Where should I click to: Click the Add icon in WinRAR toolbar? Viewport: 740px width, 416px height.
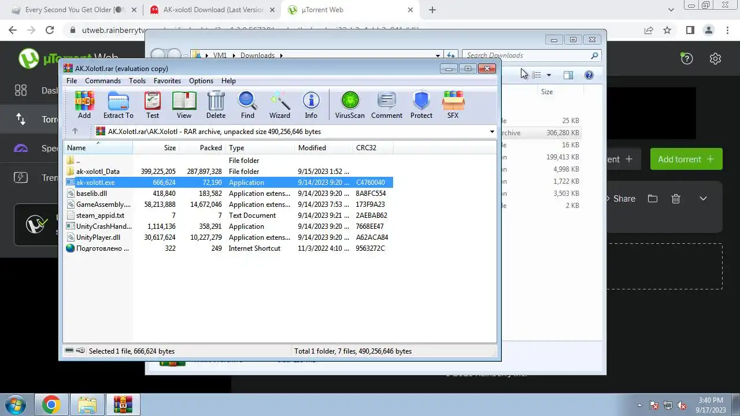(x=84, y=105)
